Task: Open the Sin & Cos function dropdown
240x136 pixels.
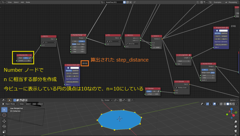Action: pos(133,44)
